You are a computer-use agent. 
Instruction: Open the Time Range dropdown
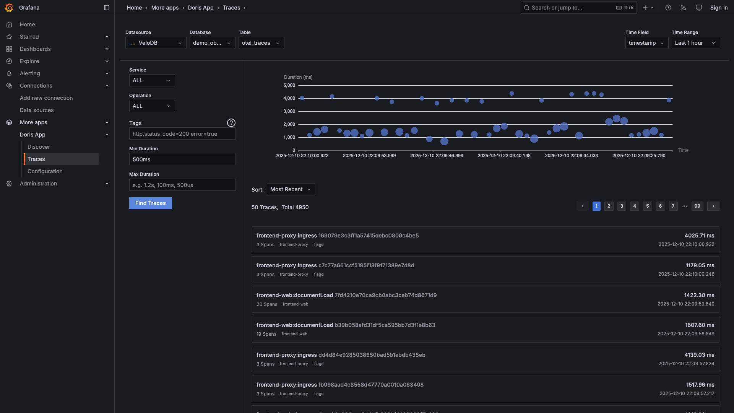[695, 43]
